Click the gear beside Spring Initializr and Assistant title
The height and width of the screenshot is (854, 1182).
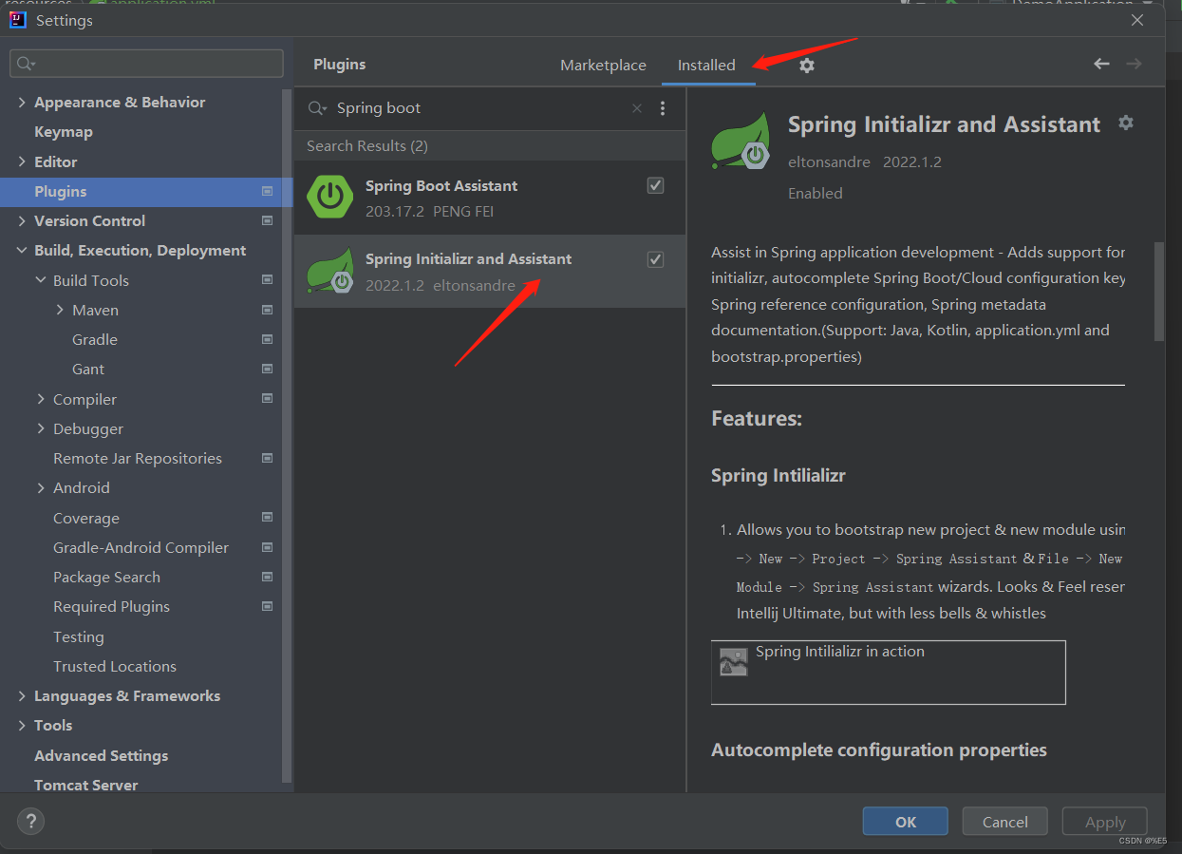click(x=1126, y=123)
